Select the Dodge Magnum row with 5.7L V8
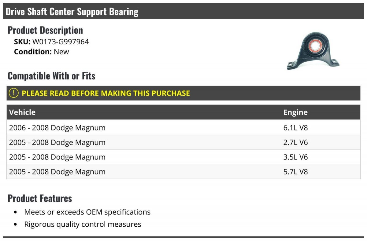The image size is (367, 241). pos(57,172)
